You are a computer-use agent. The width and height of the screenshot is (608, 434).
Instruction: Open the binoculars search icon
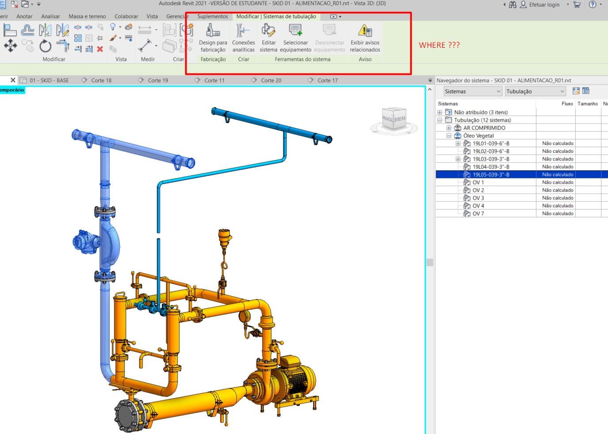point(512,4)
